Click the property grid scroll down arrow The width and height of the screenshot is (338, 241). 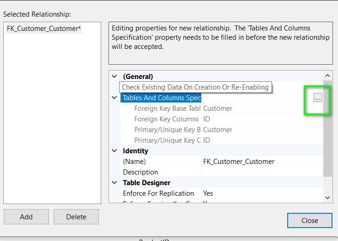tap(327, 197)
